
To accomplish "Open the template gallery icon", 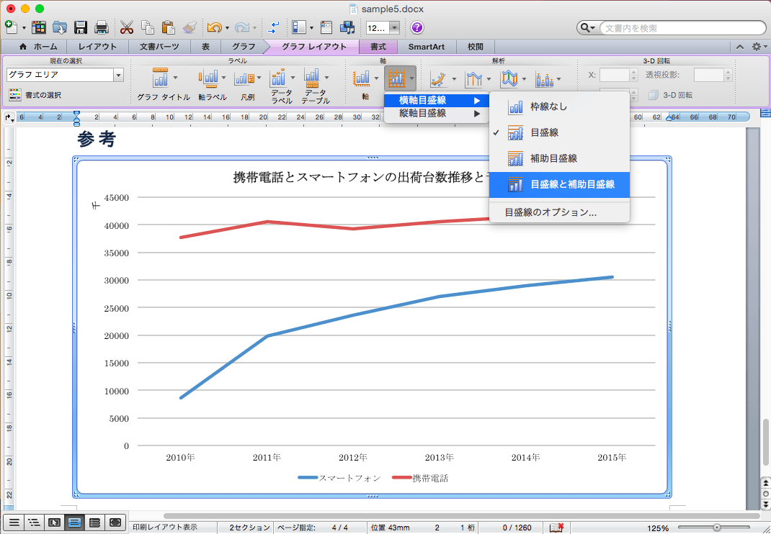I will tap(38, 27).
